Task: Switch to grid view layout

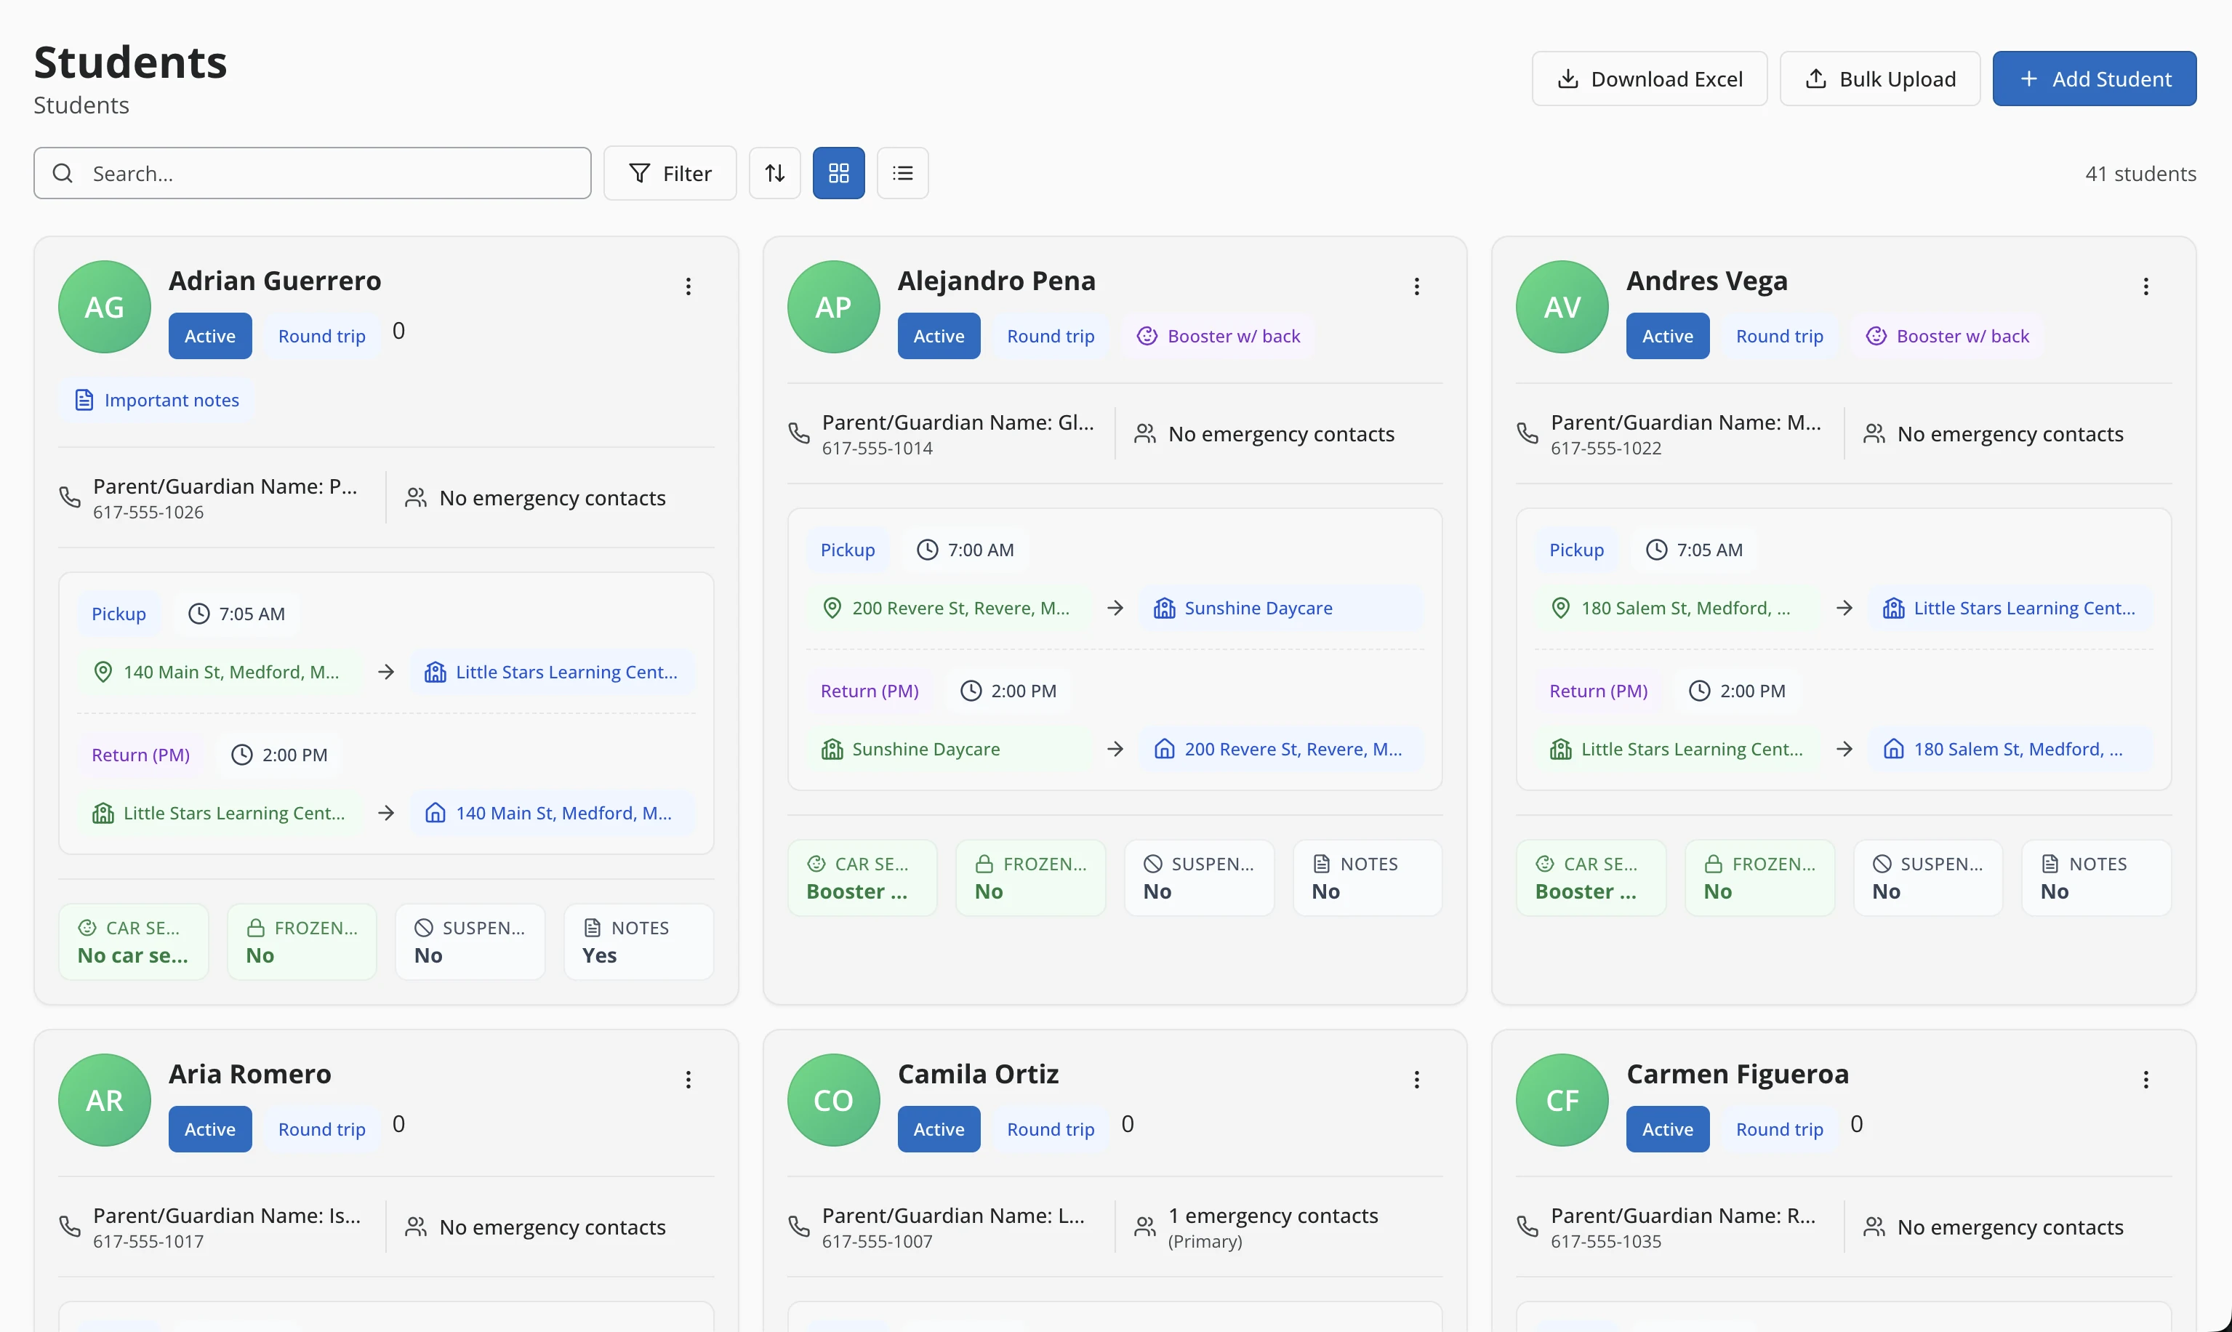Action: (x=838, y=173)
